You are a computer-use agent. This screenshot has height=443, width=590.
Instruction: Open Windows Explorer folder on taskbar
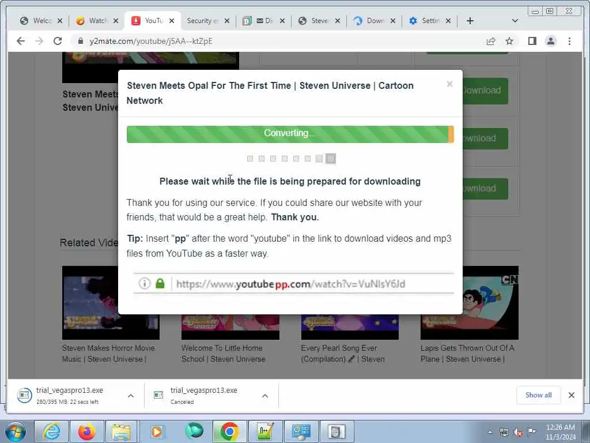click(121, 431)
